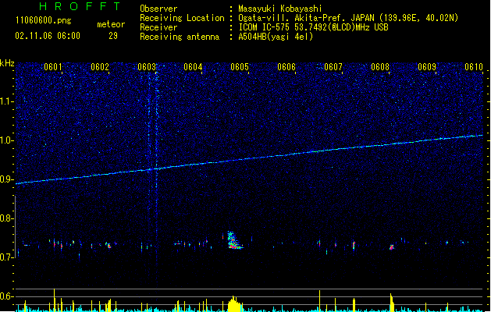Click the yellow intensity peak below 0608
This screenshot has height=312, width=491.
point(391,303)
